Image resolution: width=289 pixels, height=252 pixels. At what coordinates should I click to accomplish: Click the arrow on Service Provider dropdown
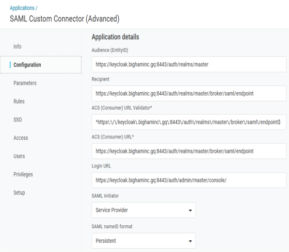coord(191,210)
